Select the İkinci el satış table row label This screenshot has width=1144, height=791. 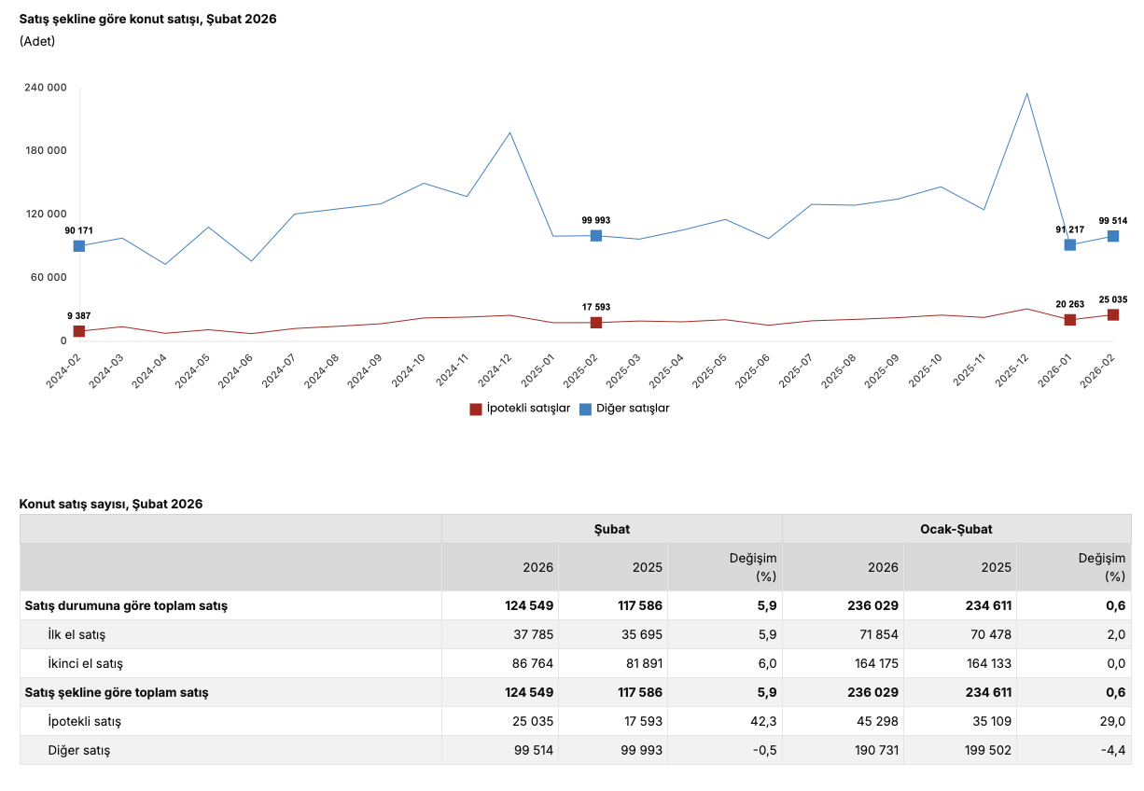pos(85,663)
